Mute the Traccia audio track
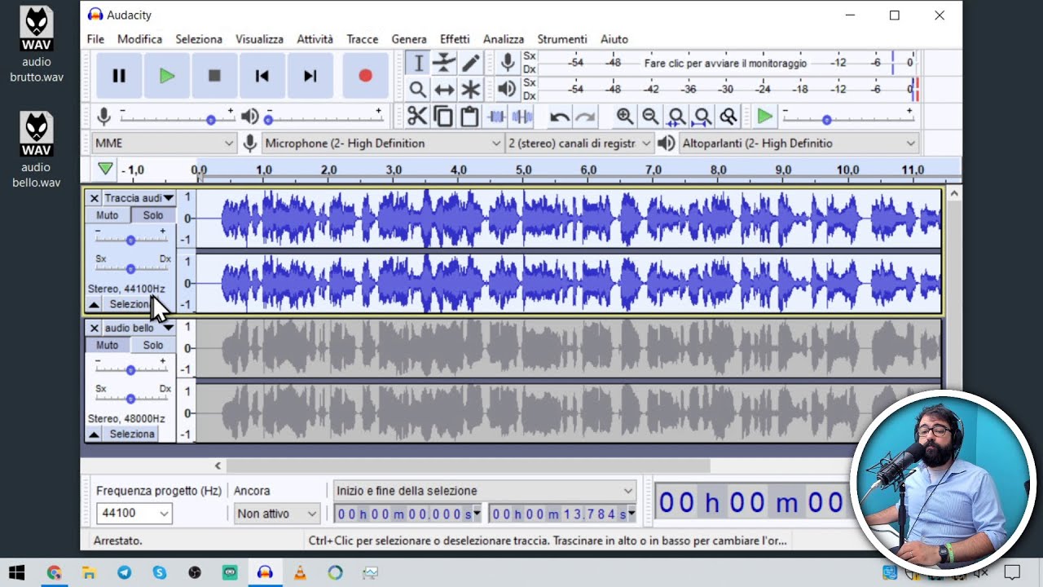Image resolution: width=1043 pixels, height=587 pixels. pos(108,215)
